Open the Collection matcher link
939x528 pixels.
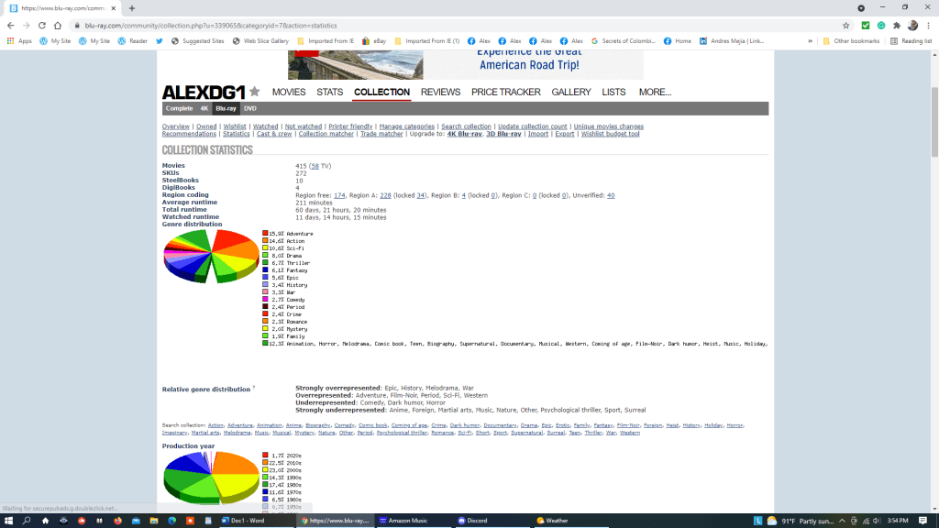pyautogui.click(x=326, y=134)
